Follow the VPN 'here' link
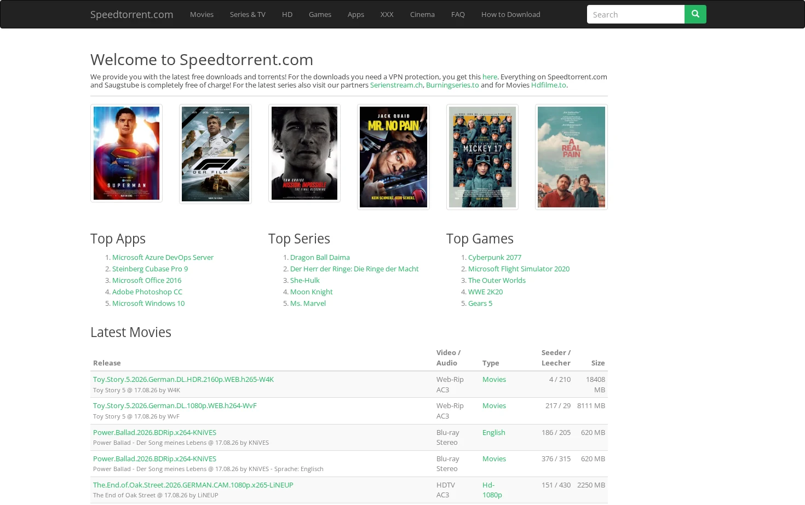This screenshot has width=805, height=505. tap(490, 77)
